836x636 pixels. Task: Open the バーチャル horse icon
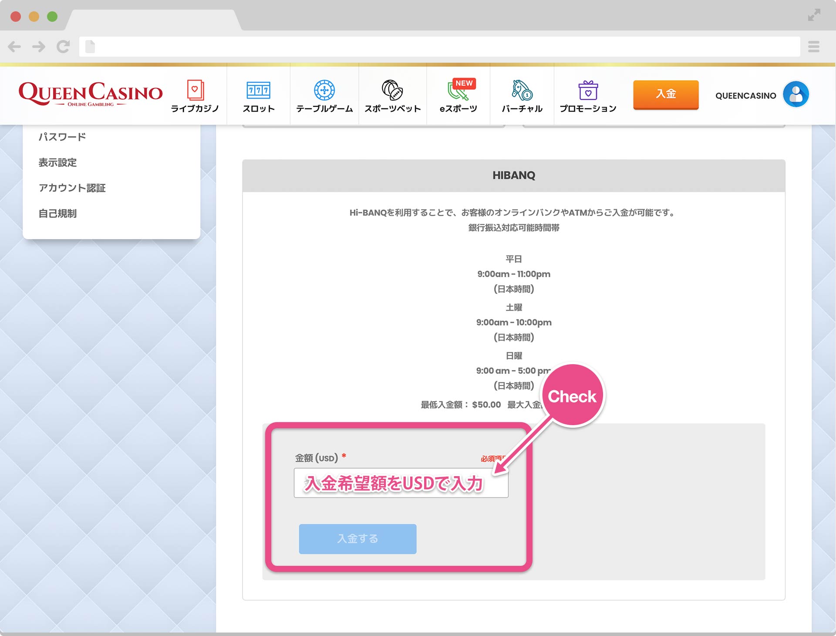click(522, 90)
